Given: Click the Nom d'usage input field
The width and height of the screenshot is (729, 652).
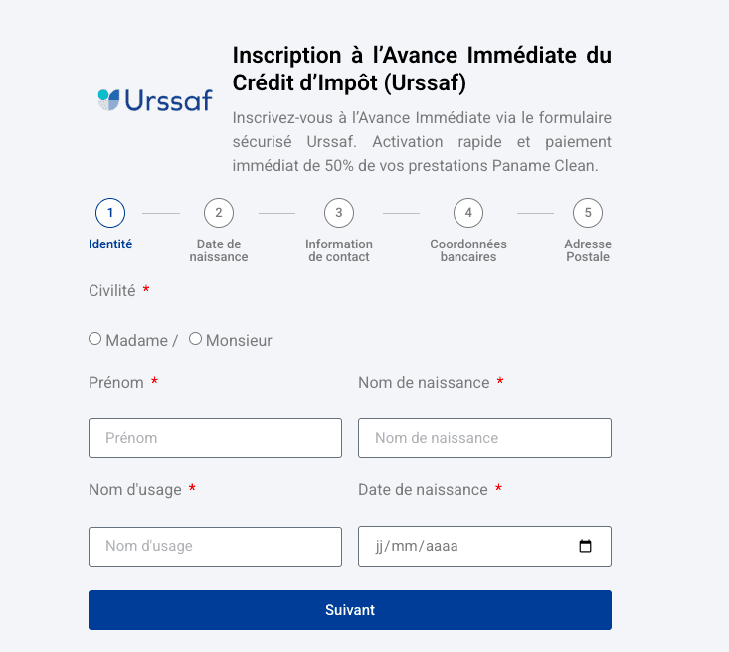Looking at the screenshot, I should 215,546.
